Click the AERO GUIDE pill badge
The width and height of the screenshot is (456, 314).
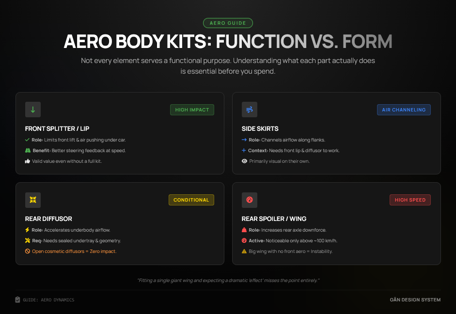228,23
